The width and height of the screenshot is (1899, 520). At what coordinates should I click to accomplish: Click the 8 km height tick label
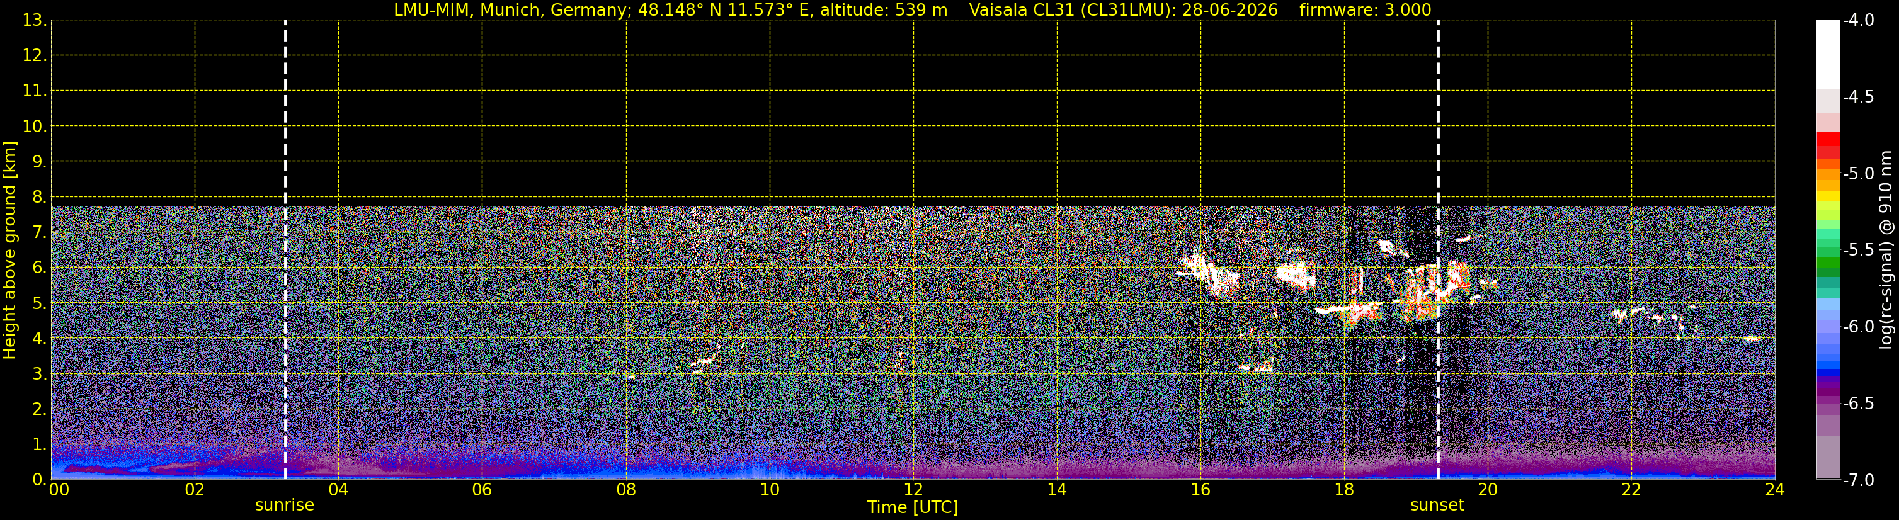[38, 198]
